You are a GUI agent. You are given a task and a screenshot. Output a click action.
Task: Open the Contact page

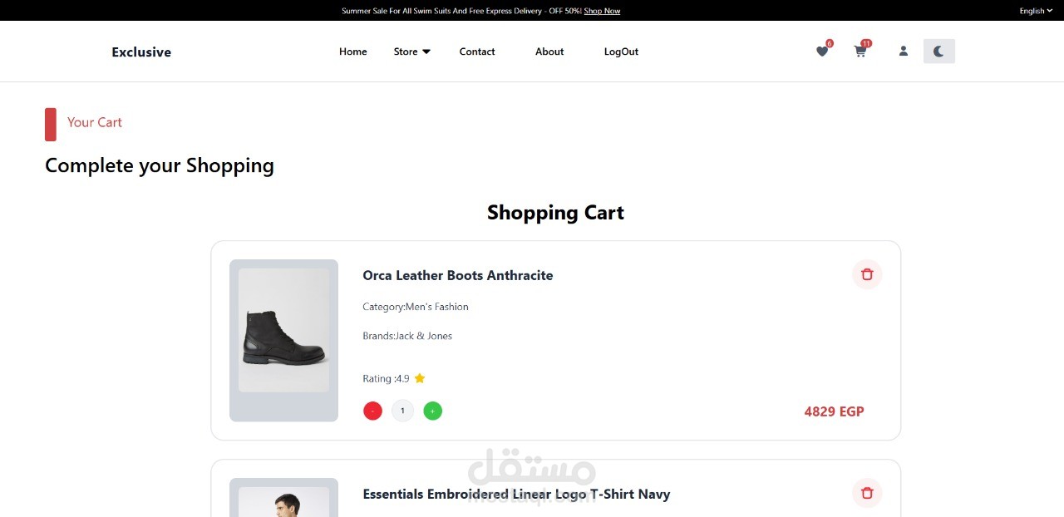click(x=477, y=52)
